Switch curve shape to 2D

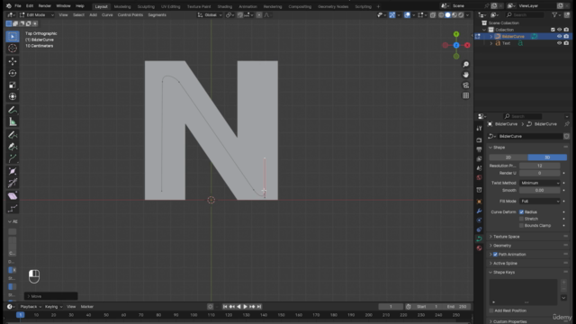508,157
